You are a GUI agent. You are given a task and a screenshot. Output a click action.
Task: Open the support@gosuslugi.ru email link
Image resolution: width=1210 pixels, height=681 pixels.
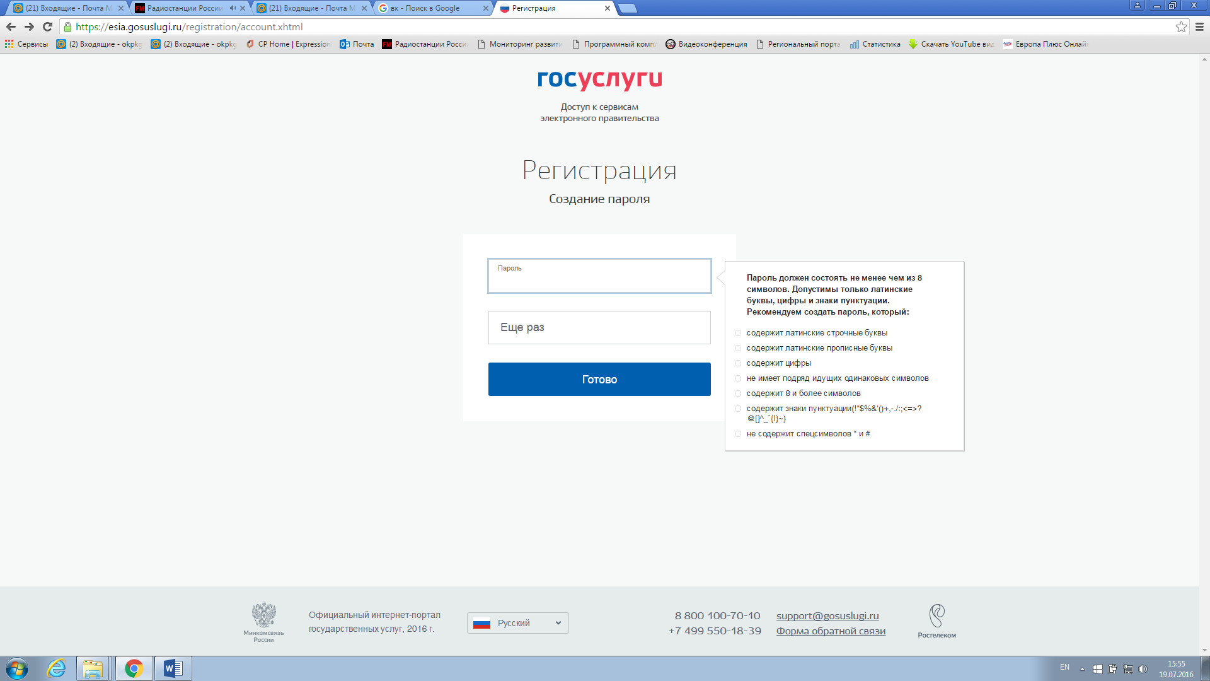pyautogui.click(x=827, y=615)
